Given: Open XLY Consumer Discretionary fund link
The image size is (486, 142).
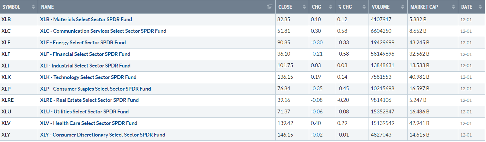Looking at the screenshot, I should tap(103, 135).
